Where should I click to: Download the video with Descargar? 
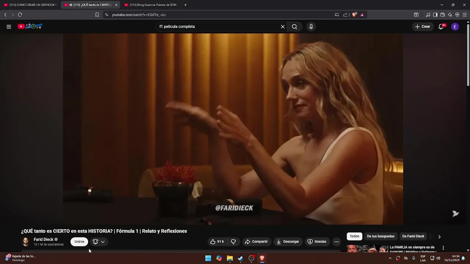tap(288, 242)
